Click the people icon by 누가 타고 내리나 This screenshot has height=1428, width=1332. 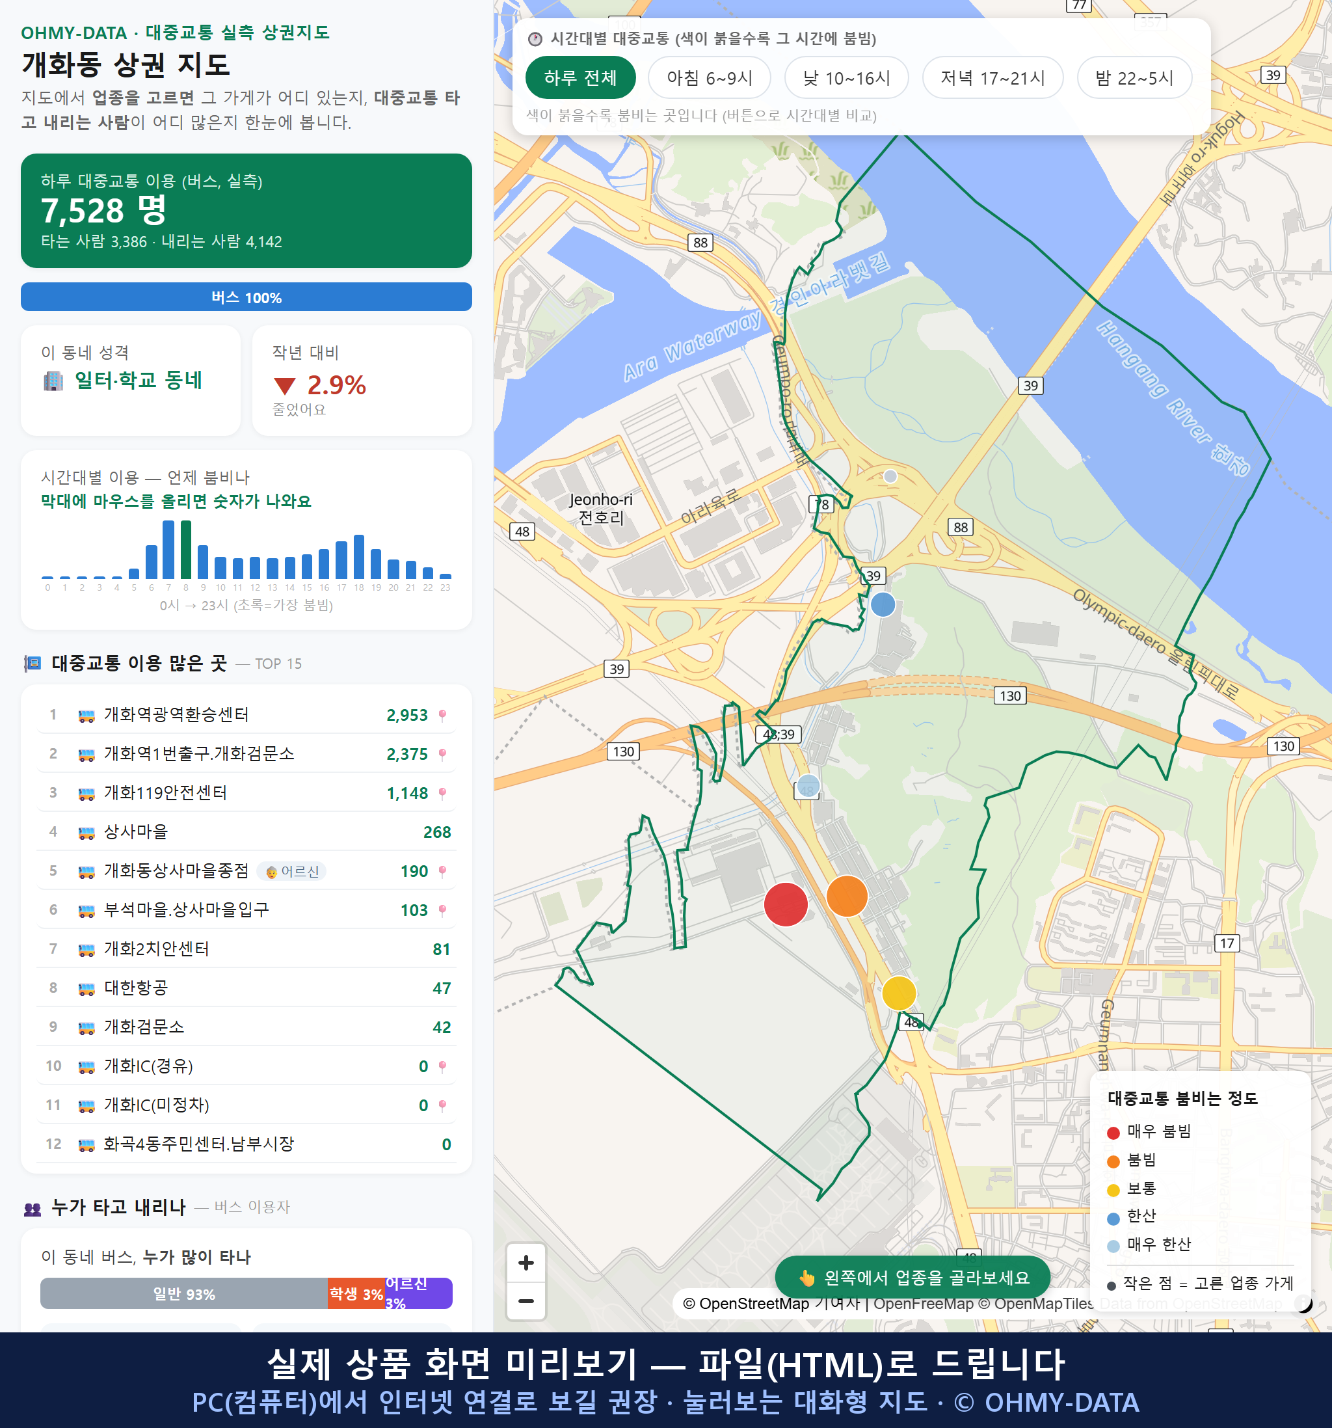coord(33,1209)
